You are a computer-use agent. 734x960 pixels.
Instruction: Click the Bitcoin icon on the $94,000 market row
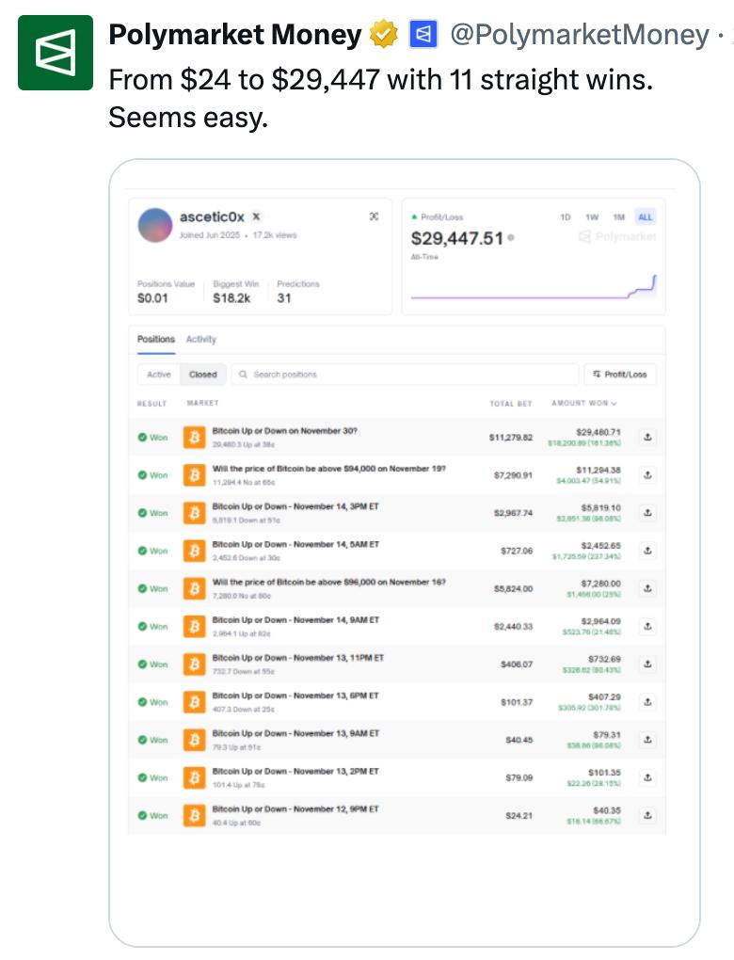click(x=194, y=475)
